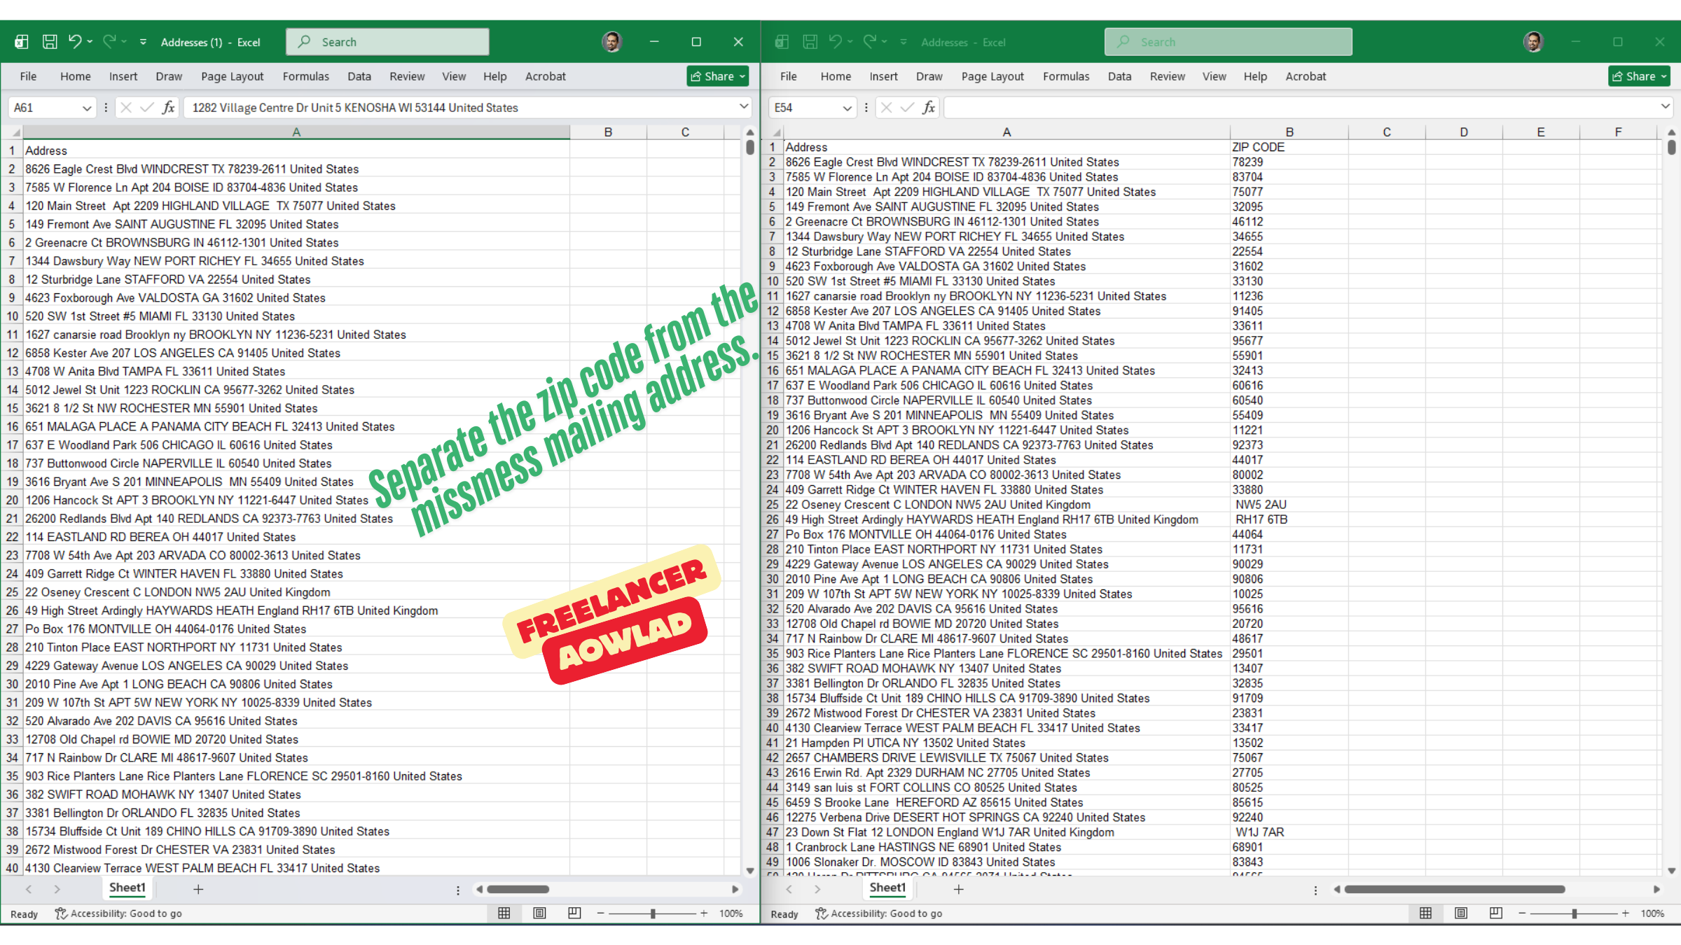Click the user profile picture in title bar
The width and height of the screenshot is (1681, 945).
tap(611, 41)
